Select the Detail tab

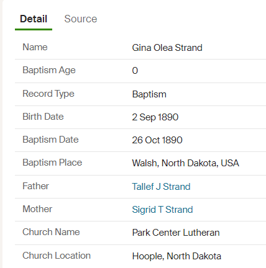[34, 19]
